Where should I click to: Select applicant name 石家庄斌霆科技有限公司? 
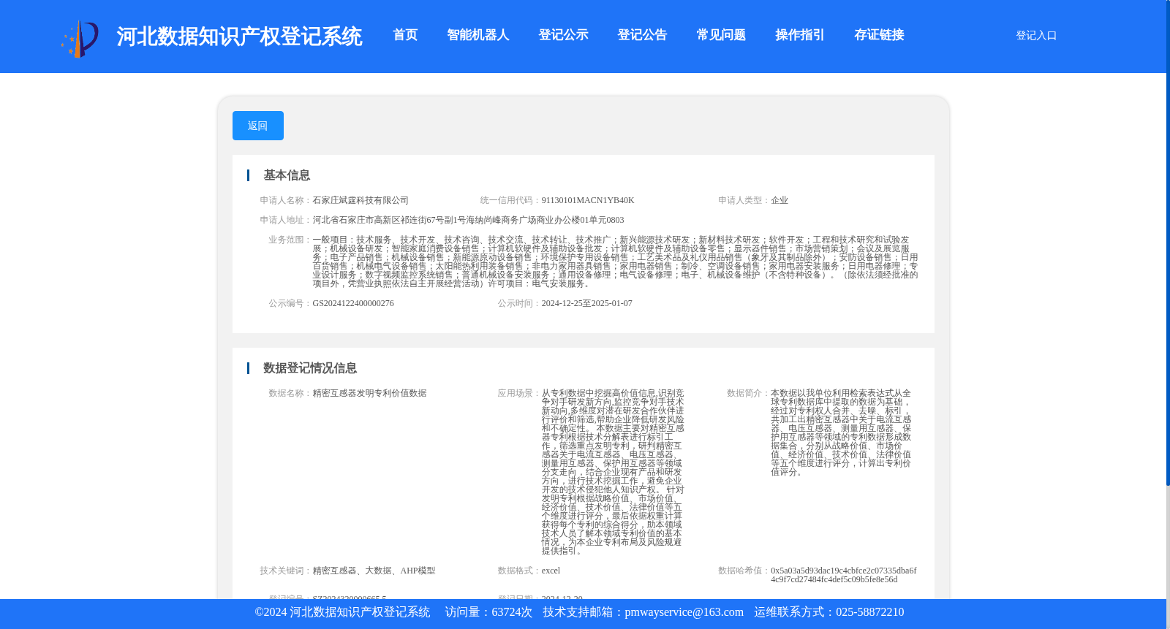[x=361, y=200]
